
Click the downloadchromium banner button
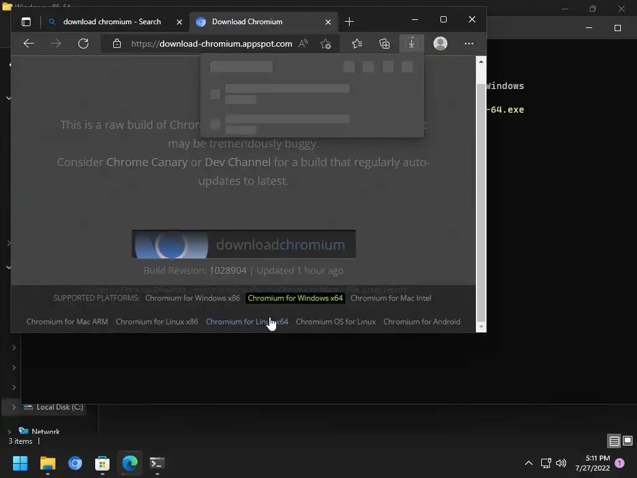click(244, 244)
